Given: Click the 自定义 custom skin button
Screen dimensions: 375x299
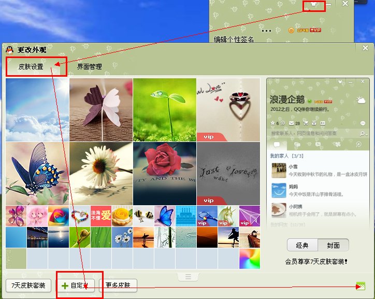Looking at the screenshot, I should pyautogui.click(x=76, y=286).
